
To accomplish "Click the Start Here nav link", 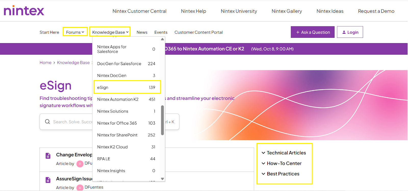I will point(49,32).
